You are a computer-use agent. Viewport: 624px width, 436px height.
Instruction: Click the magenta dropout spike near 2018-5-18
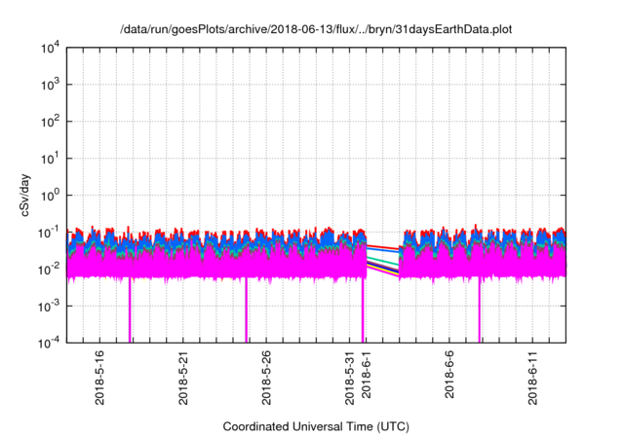(x=130, y=309)
